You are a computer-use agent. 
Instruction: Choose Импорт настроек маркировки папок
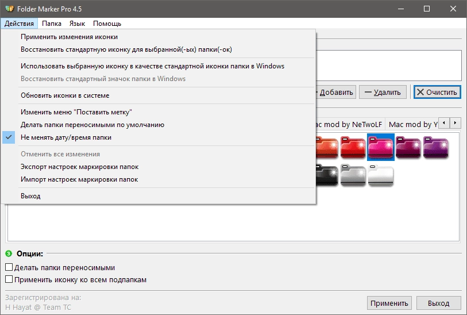tap(158, 179)
